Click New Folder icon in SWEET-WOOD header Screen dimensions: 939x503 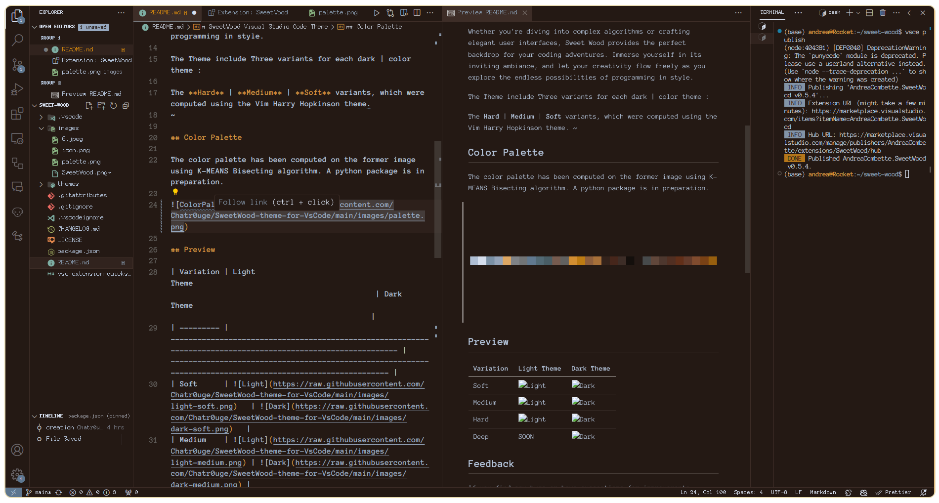101,105
